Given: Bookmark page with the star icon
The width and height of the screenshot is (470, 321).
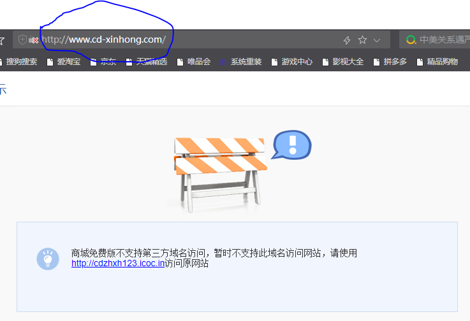Looking at the screenshot, I should coord(362,40).
